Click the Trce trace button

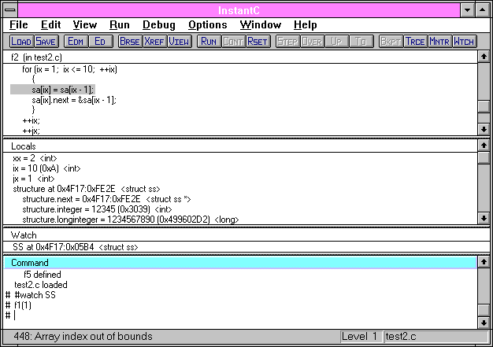(x=415, y=41)
